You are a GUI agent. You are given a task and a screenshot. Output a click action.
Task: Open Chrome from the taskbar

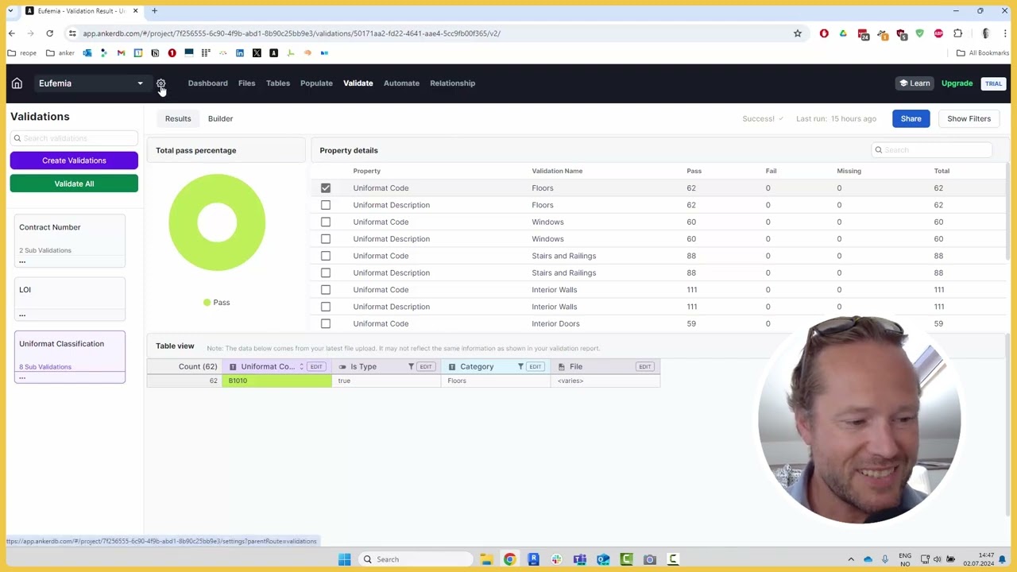click(x=509, y=559)
